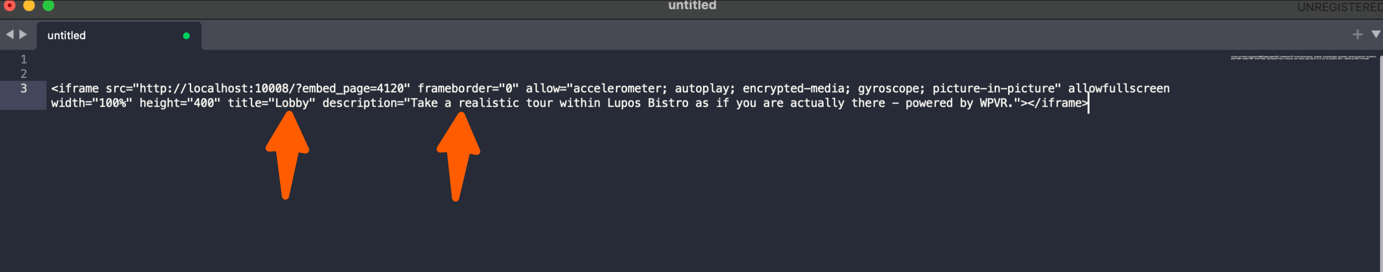Open the tab list dropdown triangle

(1375, 34)
